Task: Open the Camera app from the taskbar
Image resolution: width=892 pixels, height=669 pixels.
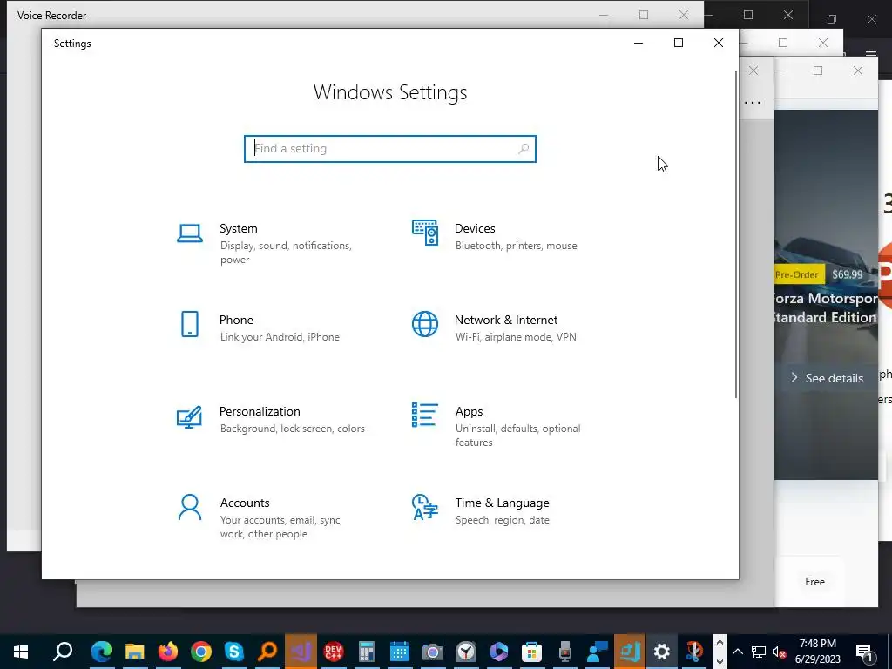Action: 432,652
